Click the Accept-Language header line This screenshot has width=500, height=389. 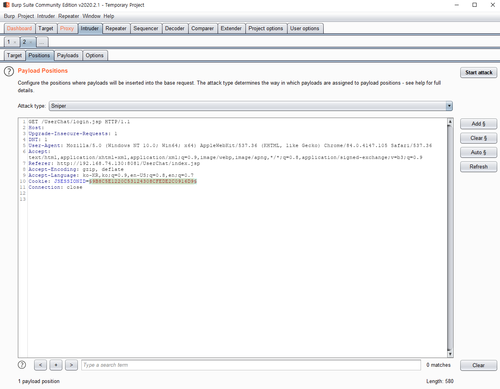click(x=111, y=176)
